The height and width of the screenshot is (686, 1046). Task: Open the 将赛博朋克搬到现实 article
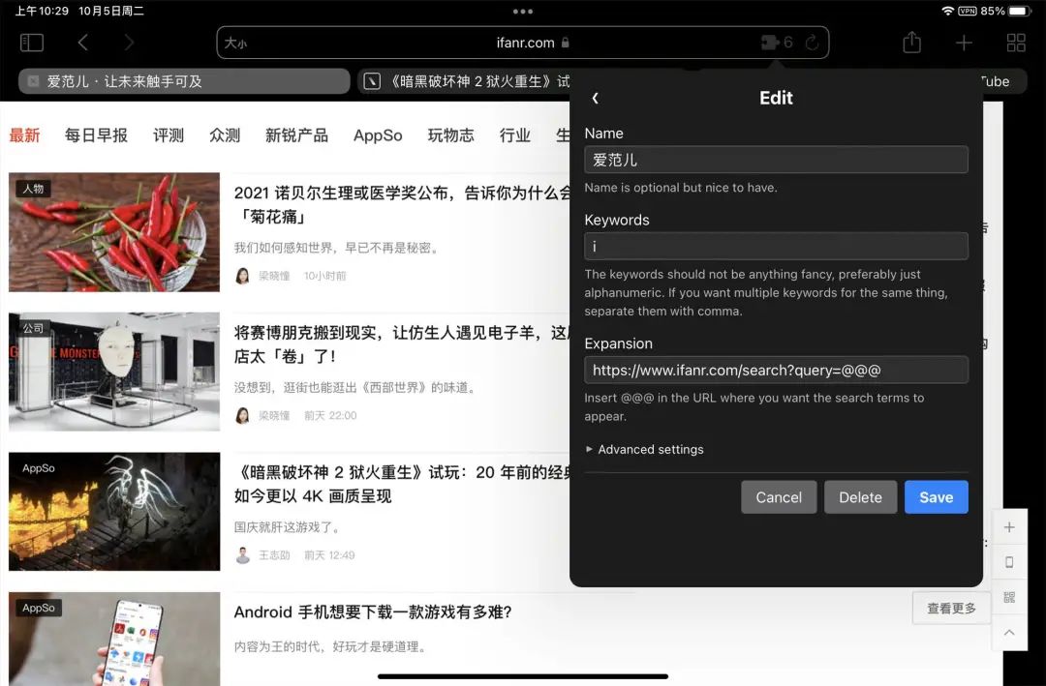402,344
